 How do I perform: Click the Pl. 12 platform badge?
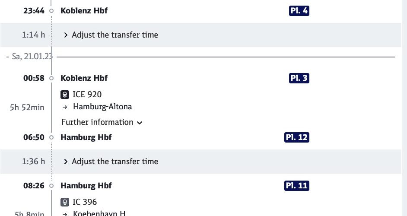point(297,137)
